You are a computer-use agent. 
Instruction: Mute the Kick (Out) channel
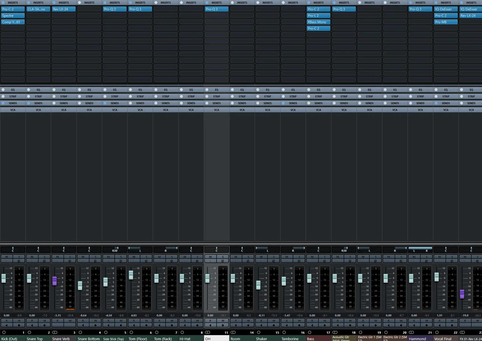7,257
